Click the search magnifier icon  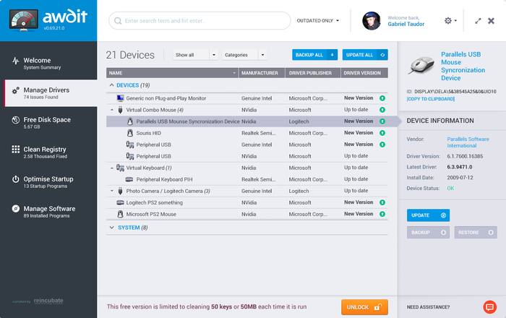[x=118, y=21]
